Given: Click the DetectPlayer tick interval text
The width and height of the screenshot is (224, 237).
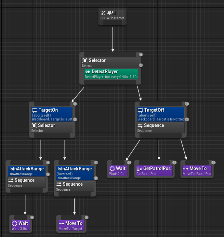Looking at the screenshot, I should tap(112, 77).
